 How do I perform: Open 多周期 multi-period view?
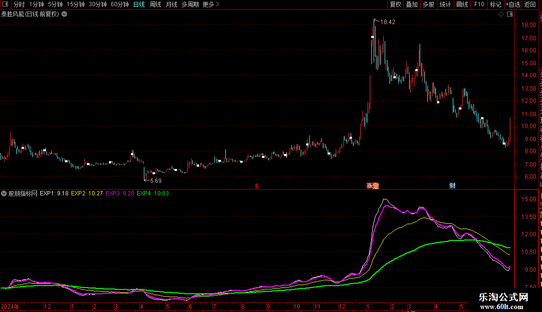pyautogui.click(x=190, y=4)
